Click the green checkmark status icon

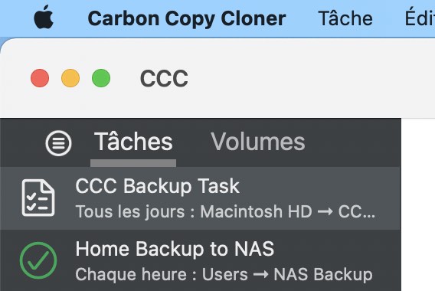click(38, 260)
